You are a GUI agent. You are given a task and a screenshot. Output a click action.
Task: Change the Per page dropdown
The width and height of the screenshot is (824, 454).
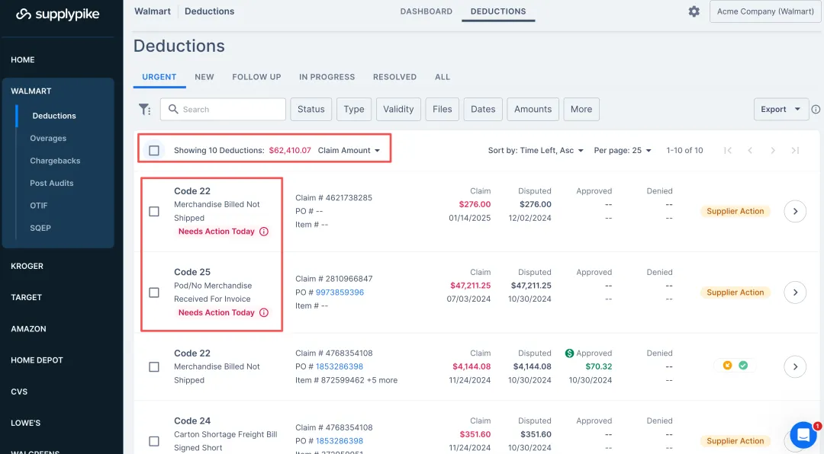pos(623,151)
